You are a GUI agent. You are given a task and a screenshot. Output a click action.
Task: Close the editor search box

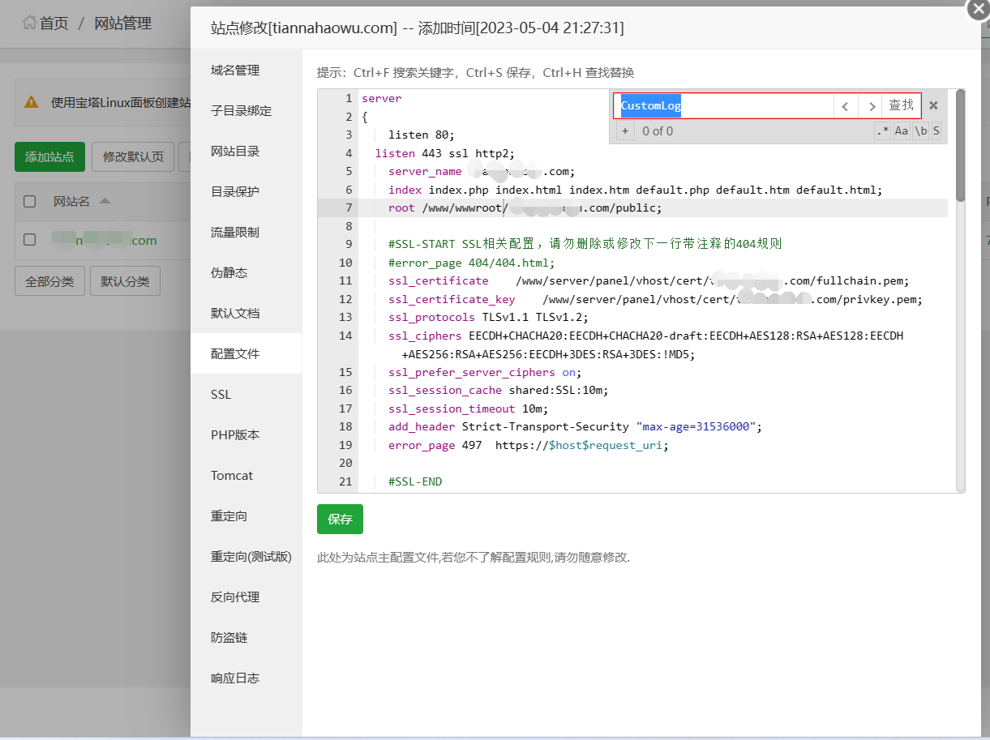click(933, 105)
